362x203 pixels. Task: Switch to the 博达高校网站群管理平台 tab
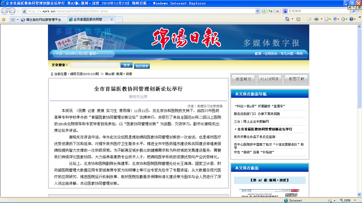coord(43,20)
